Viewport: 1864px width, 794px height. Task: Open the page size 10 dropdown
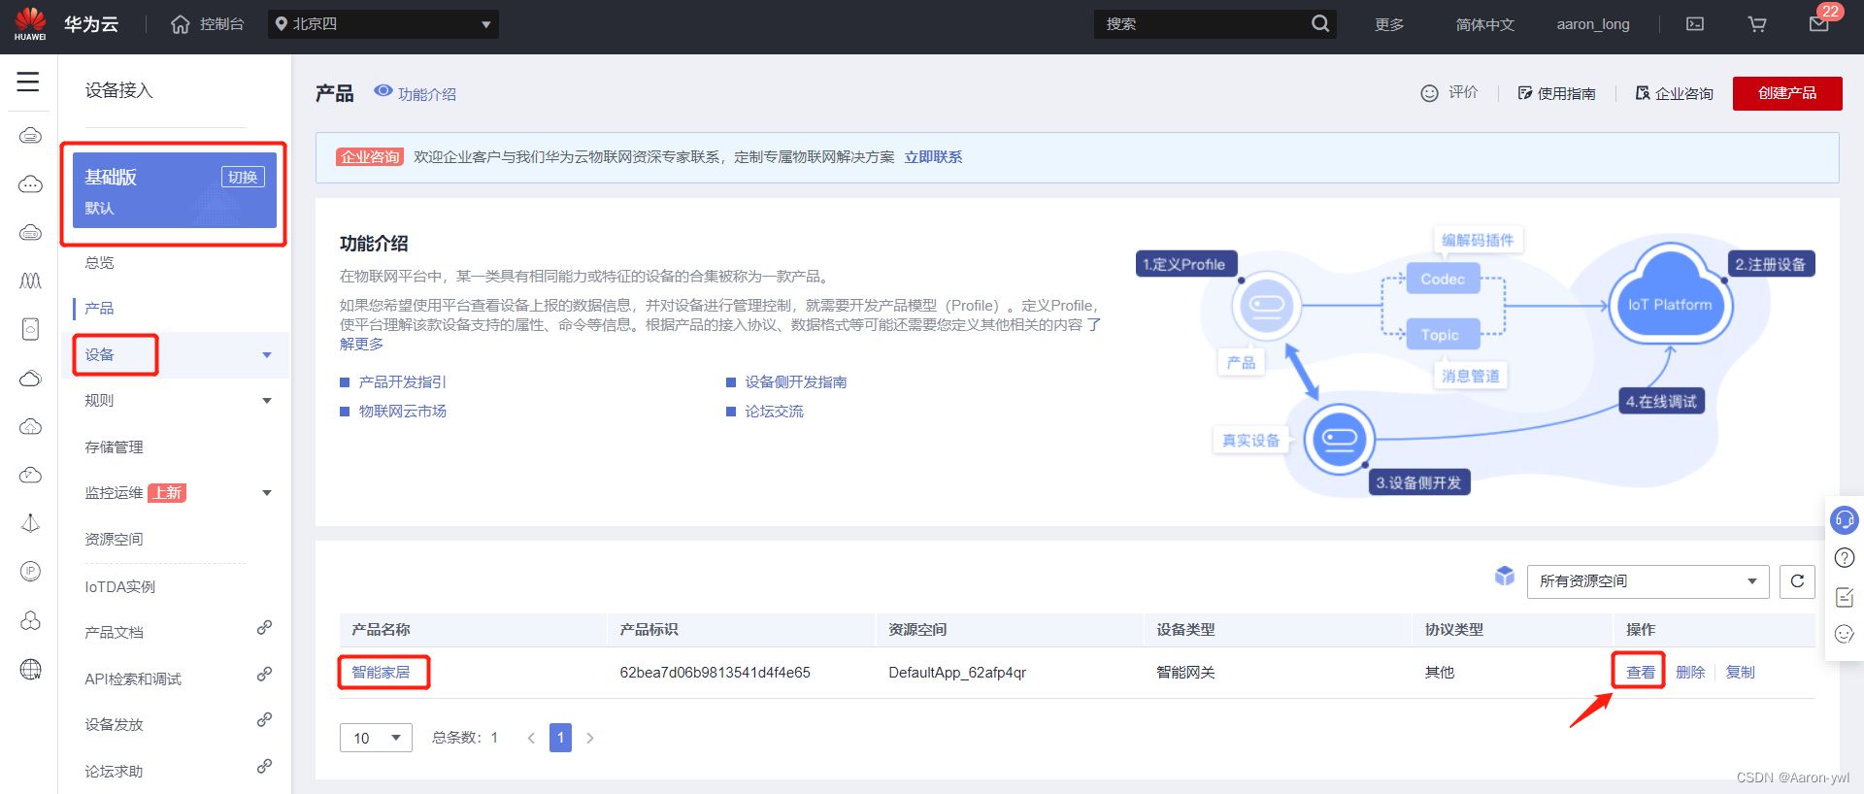coord(376,738)
